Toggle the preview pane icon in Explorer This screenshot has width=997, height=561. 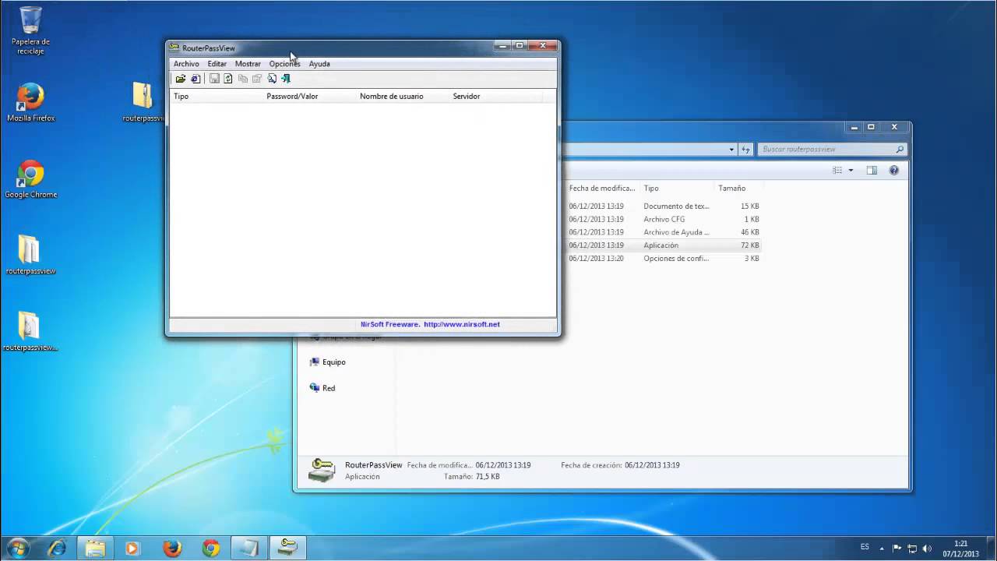[x=872, y=170]
